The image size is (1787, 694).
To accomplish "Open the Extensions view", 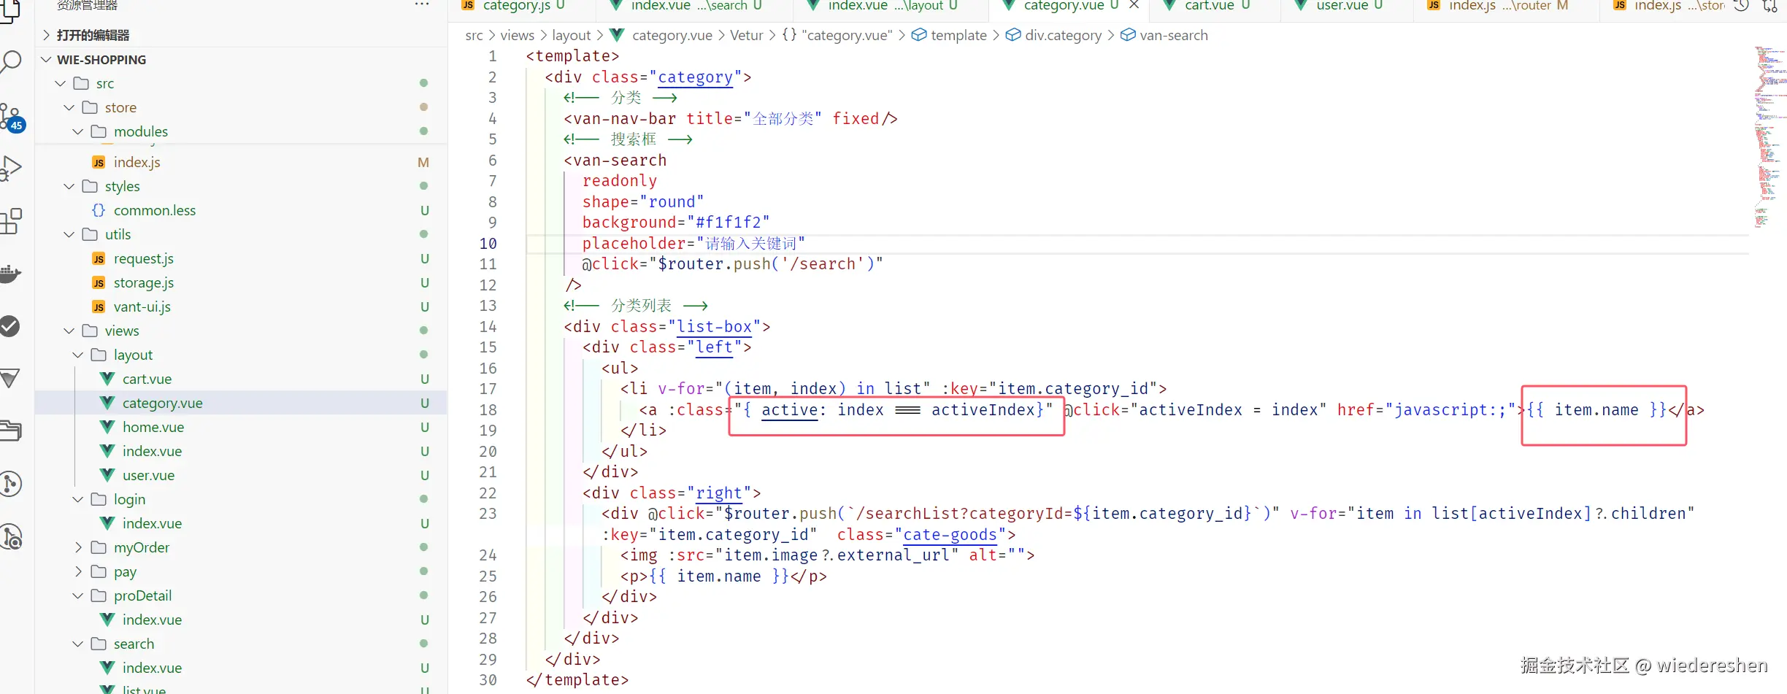I will pyautogui.click(x=10, y=221).
